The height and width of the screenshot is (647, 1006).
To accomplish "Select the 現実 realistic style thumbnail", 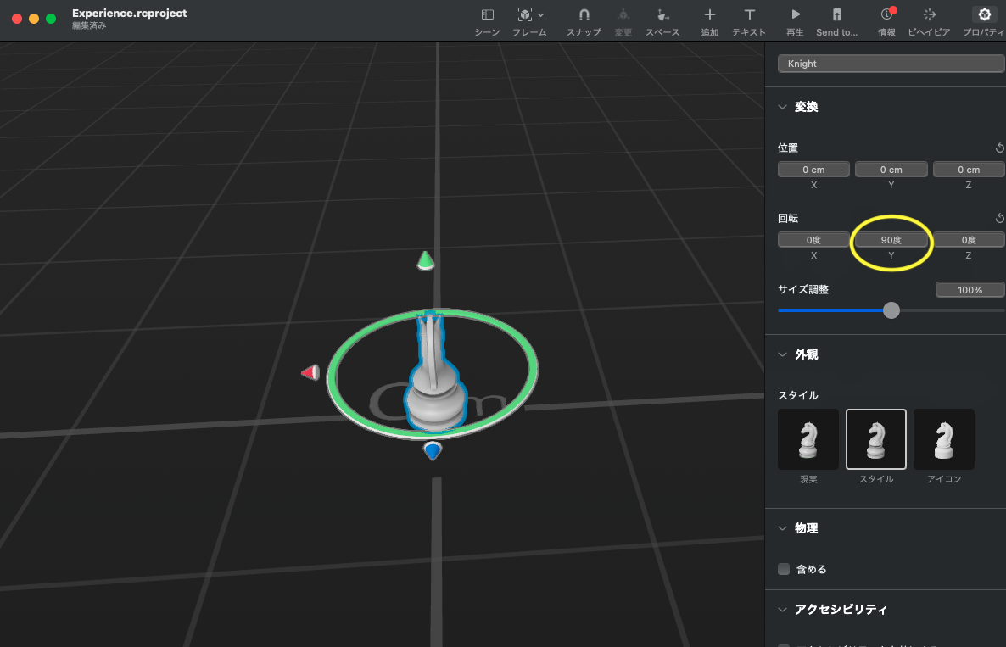I will (808, 439).
